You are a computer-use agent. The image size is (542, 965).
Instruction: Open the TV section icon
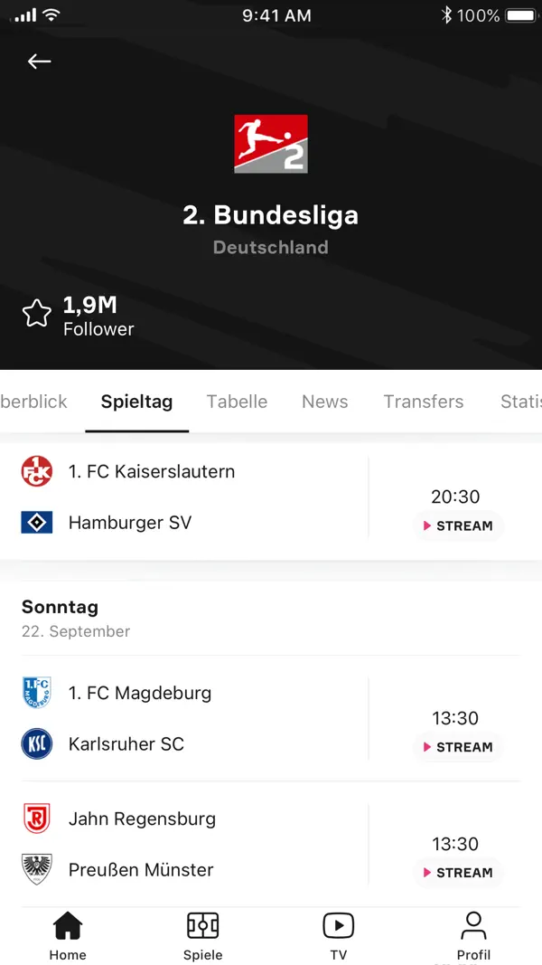tap(339, 926)
